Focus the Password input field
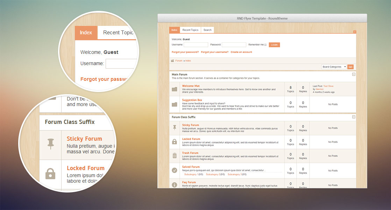The height and width of the screenshot is (210, 391). coord(234,45)
